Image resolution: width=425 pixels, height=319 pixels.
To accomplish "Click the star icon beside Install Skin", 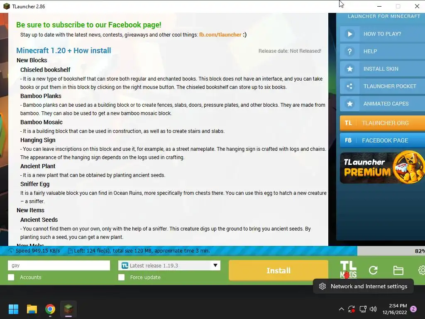I will [350, 69].
